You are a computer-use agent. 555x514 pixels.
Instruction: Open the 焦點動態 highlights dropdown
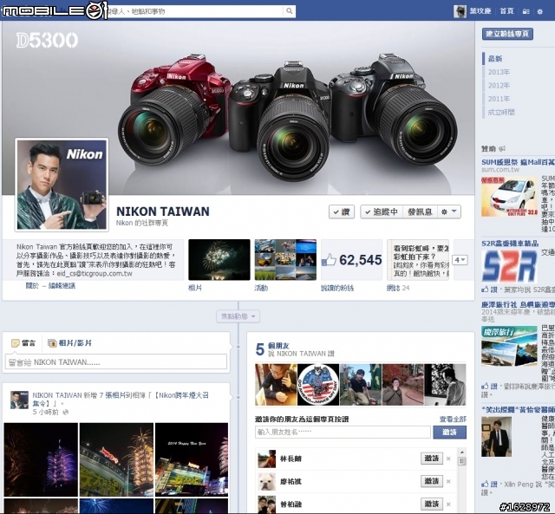[x=238, y=316]
